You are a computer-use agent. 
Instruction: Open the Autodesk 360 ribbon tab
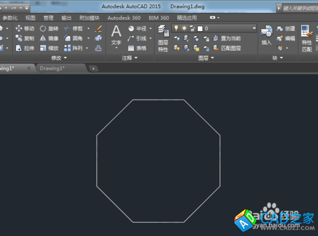[124, 18]
